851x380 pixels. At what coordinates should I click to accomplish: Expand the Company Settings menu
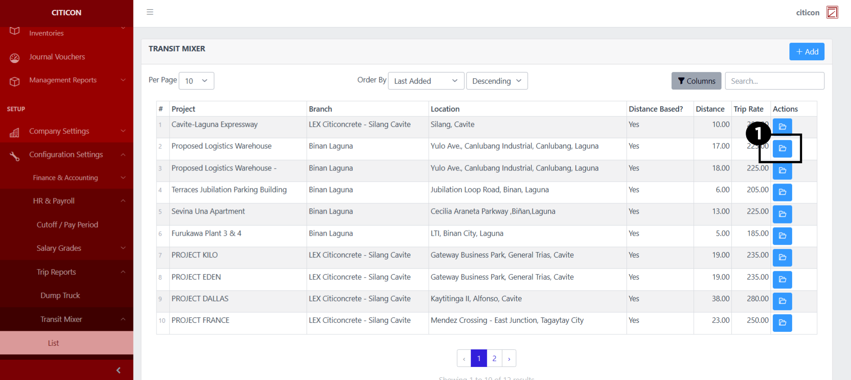tap(67, 131)
